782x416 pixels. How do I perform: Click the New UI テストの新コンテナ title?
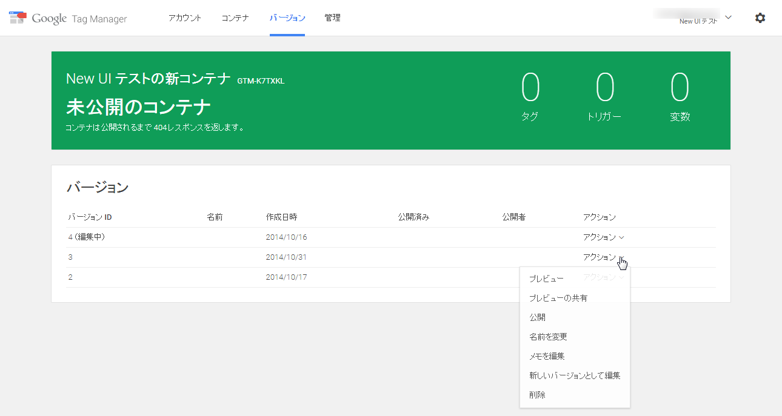149,79
